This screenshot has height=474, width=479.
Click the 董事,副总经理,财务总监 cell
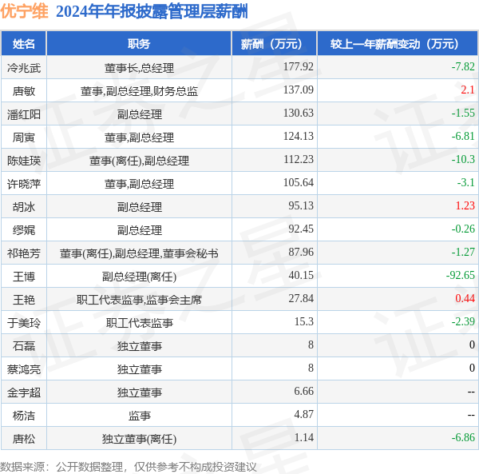point(139,91)
